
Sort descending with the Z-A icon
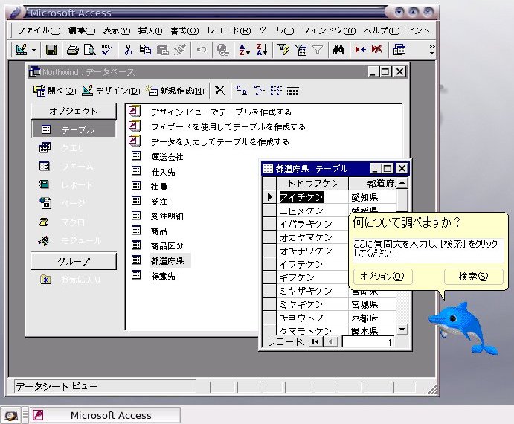tap(262, 50)
